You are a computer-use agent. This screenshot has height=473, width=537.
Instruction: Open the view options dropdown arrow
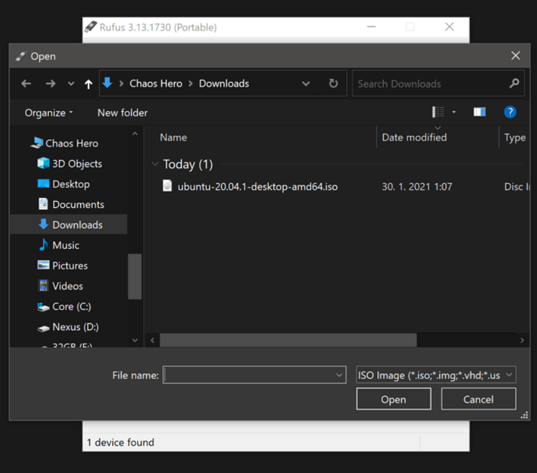(x=454, y=112)
